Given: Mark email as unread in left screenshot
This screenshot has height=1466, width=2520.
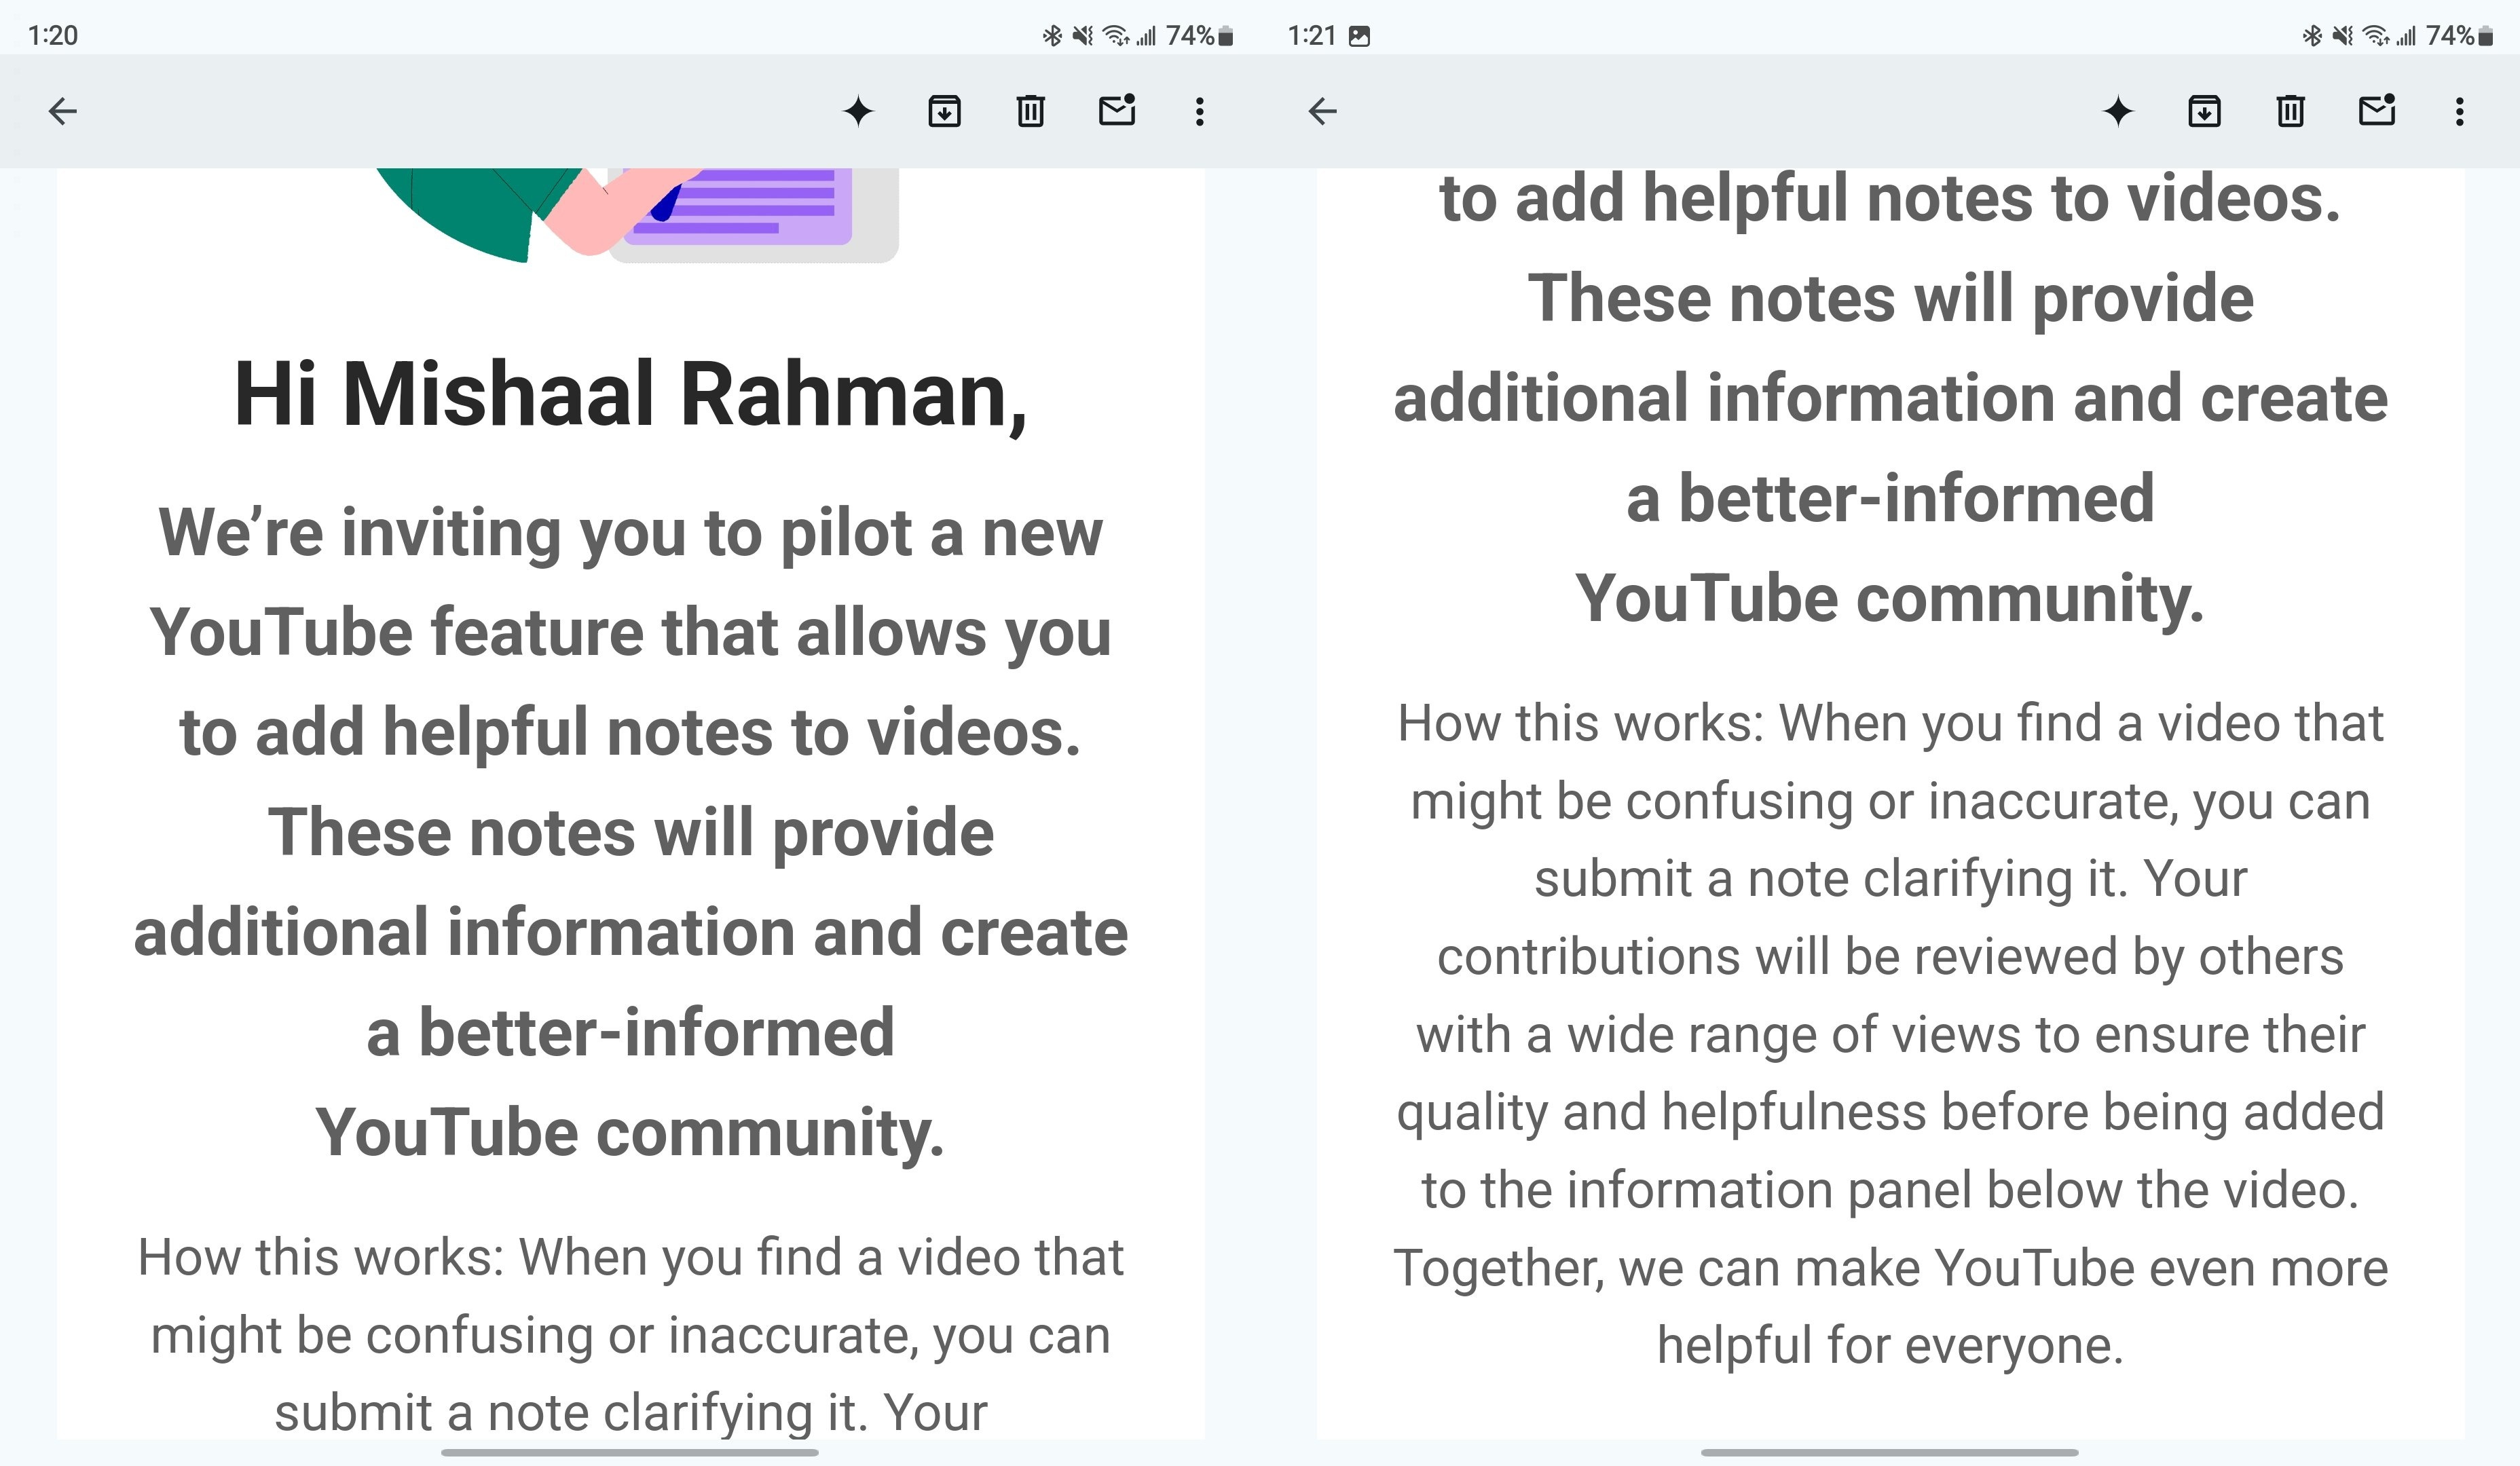Looking at the screenshot, I should pos(1117,109).
